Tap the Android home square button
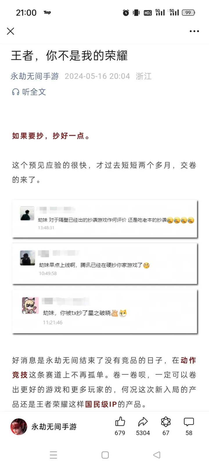 (105, 455)
